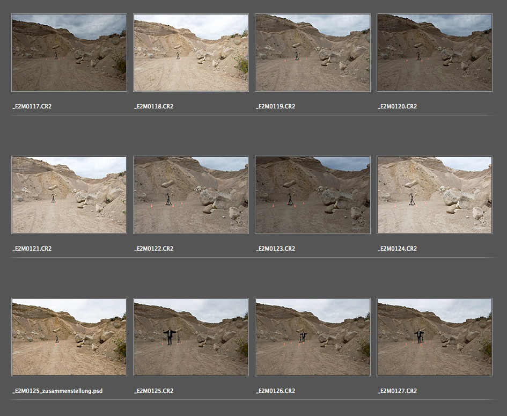Select the _E2M0119.CR2 filename text
This screenshot has width=507, height=416.
click(276, 106)
